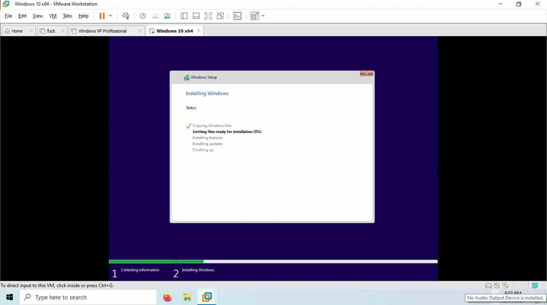Screen dimensions: 547x305
Task: Open the File menu
Action: pos(8,16)
